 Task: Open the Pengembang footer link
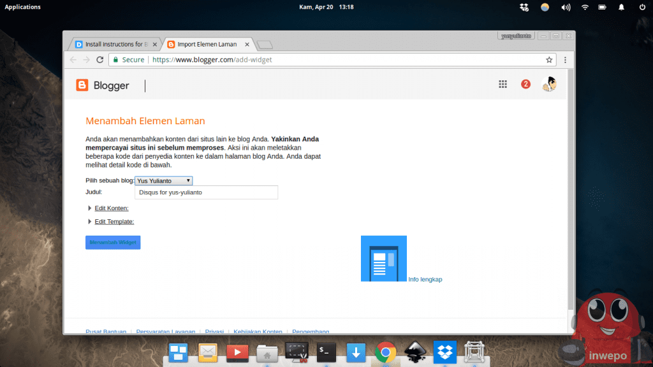point(311,331)
